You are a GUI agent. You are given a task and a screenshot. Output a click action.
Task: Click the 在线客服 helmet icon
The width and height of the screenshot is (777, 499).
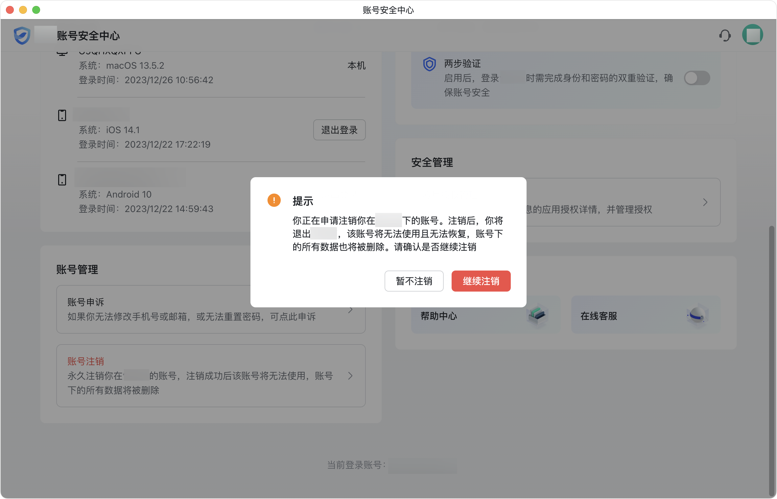698,315
